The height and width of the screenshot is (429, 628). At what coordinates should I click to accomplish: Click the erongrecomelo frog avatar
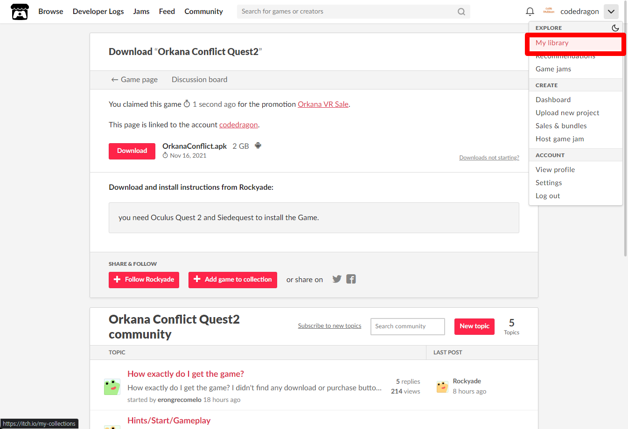click(x=112, y=387)
